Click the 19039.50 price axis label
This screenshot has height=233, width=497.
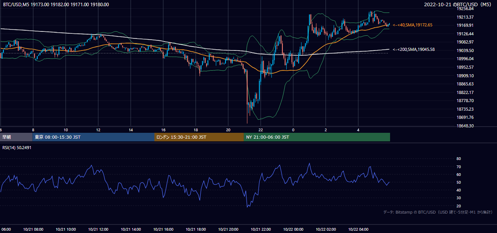(x=465, y=50)
